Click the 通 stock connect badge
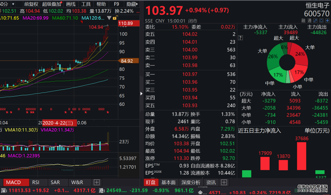This screenshot has width=331, height=195. [310, 20]
